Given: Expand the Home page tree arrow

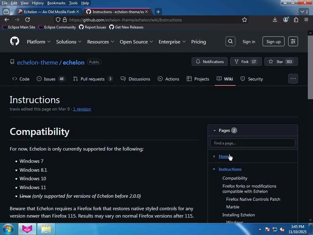Looking at the screenshot, I should point(214,156).
